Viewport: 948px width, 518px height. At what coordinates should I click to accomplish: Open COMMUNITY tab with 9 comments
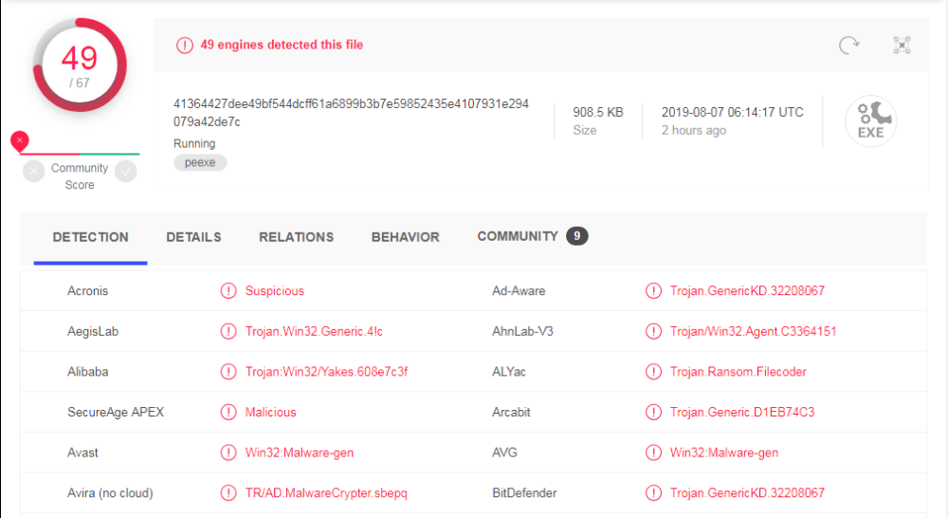pyautogui.click(x=532, y=236)
